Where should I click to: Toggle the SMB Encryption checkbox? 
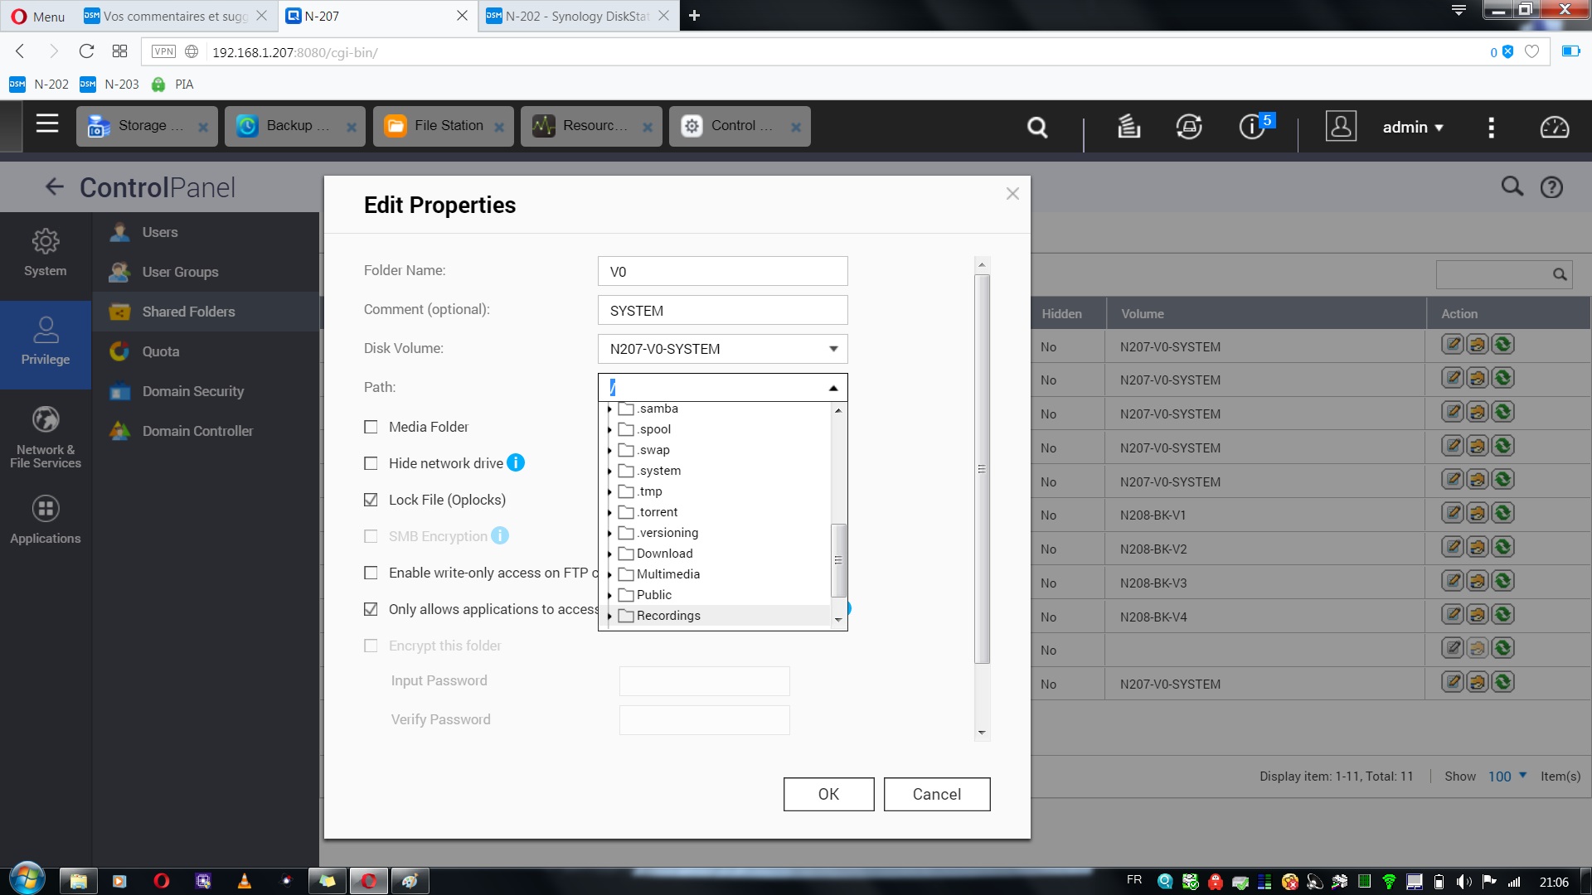[371, 536]
